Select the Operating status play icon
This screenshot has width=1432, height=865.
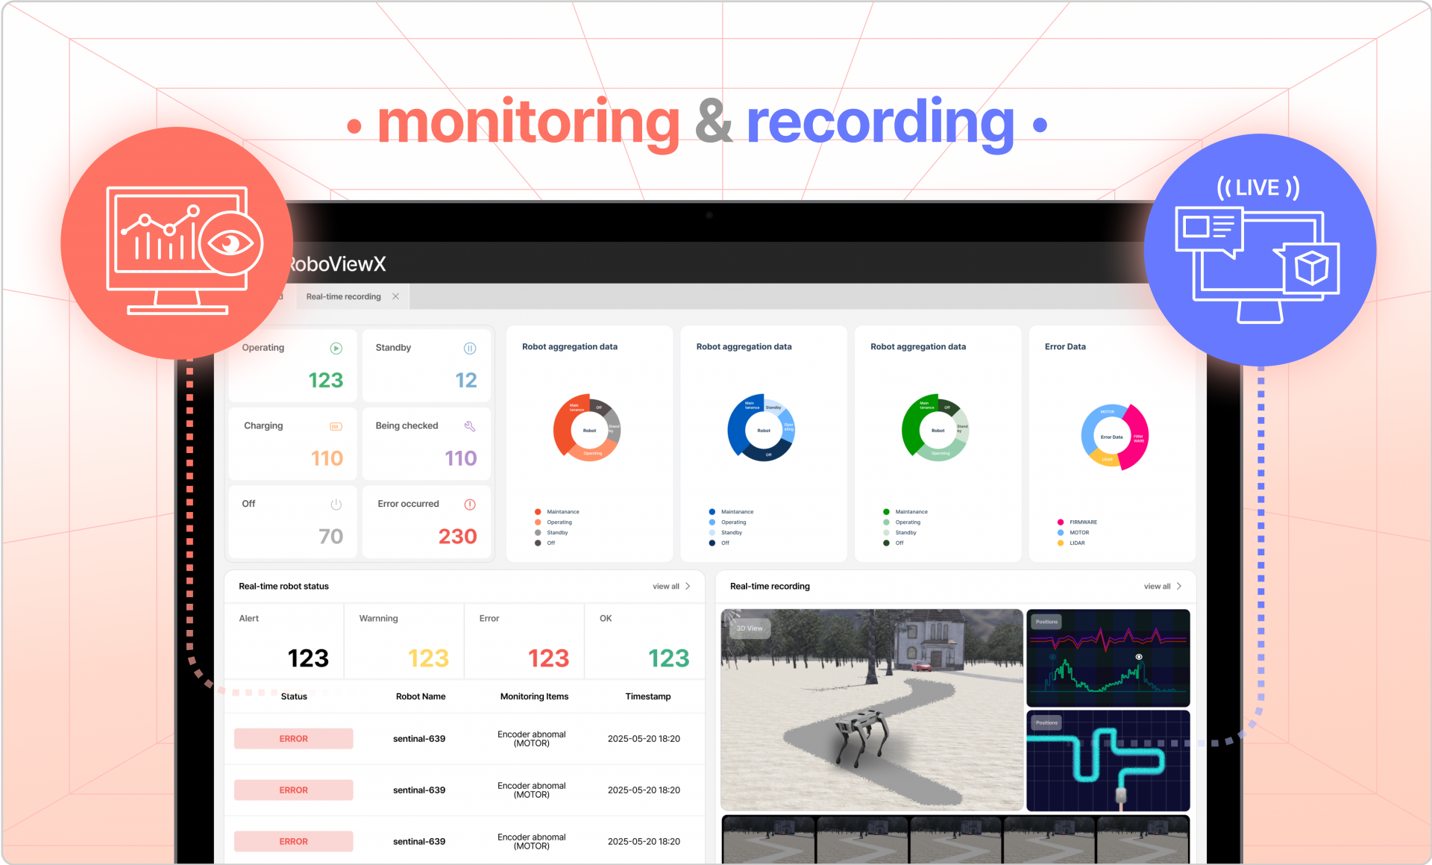335,348
